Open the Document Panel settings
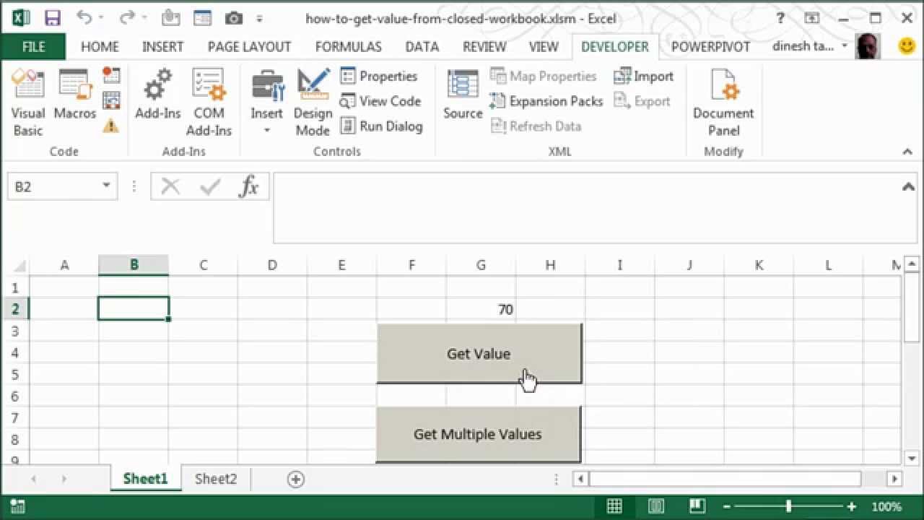This screenshot has width=924, height=520. pyautogui.click(x=723, y=102)
